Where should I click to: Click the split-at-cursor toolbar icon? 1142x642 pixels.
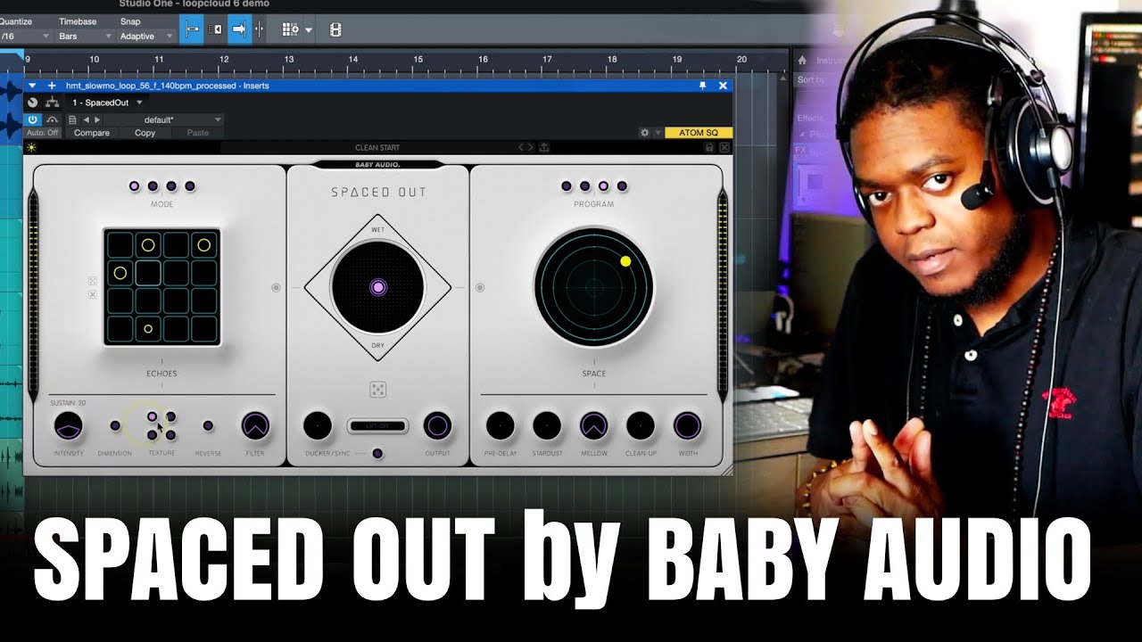[260, 29]
